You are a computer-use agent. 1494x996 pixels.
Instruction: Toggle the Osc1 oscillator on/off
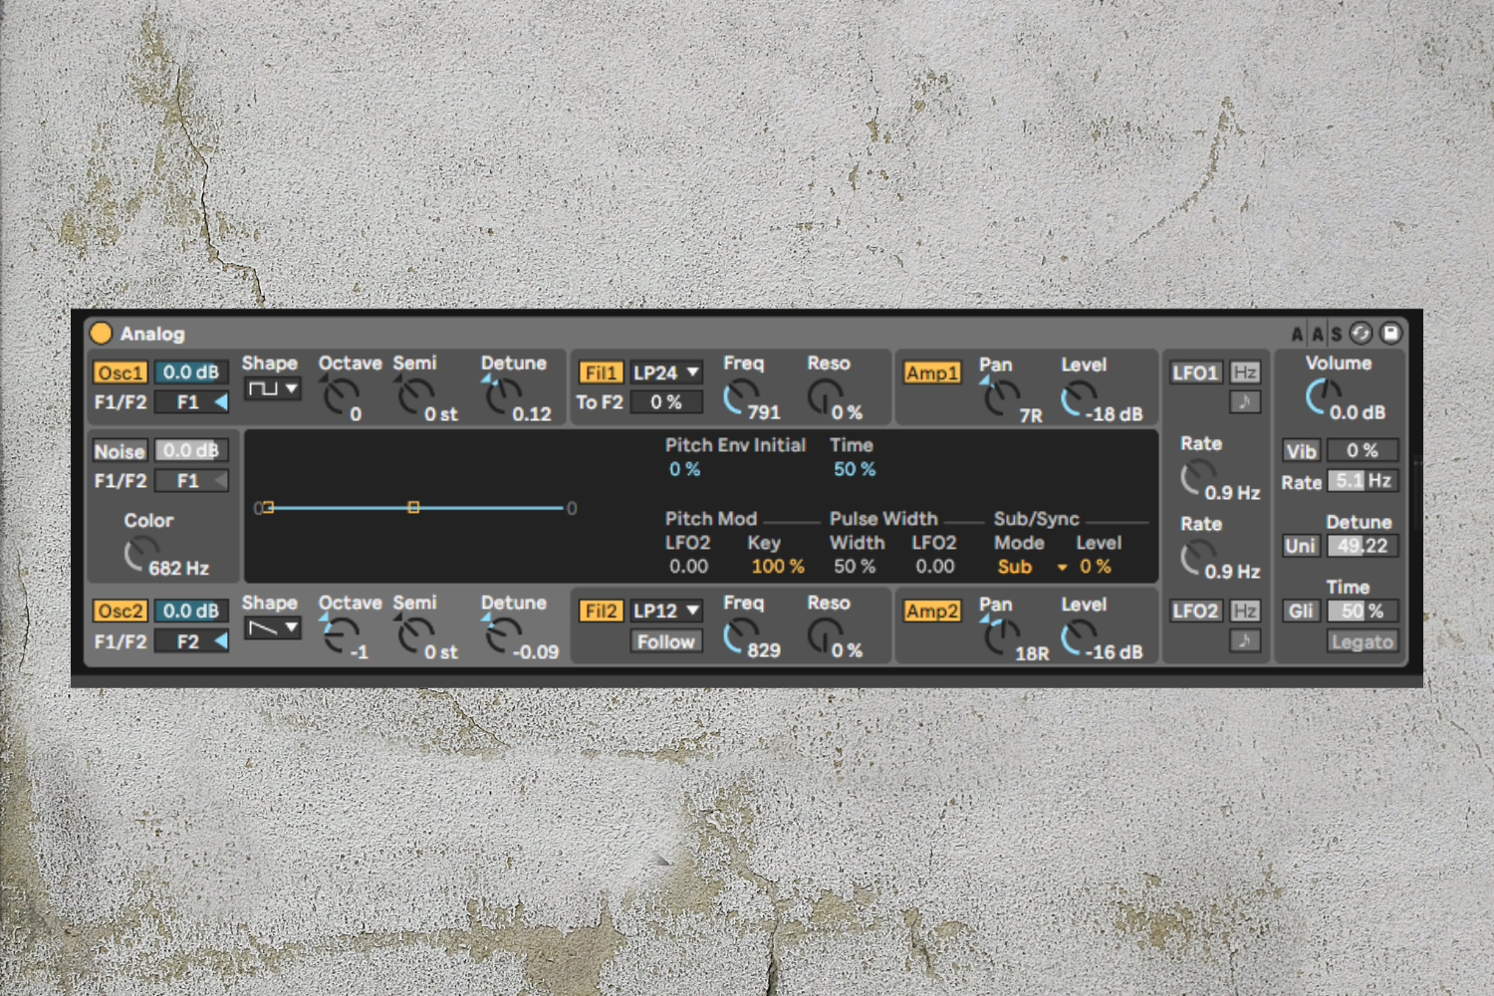121,373
